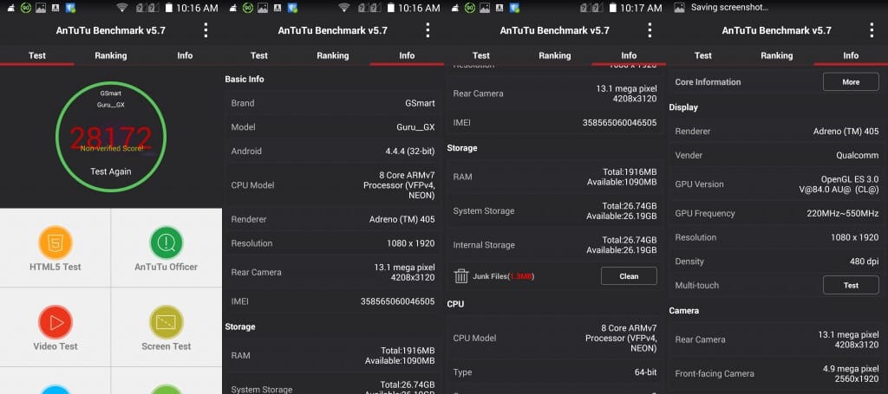Image resolution: width=888 pixels, height=394 pixels.
Task: Tap the Junk Files trash can icon
Action: tap(461, 276)
